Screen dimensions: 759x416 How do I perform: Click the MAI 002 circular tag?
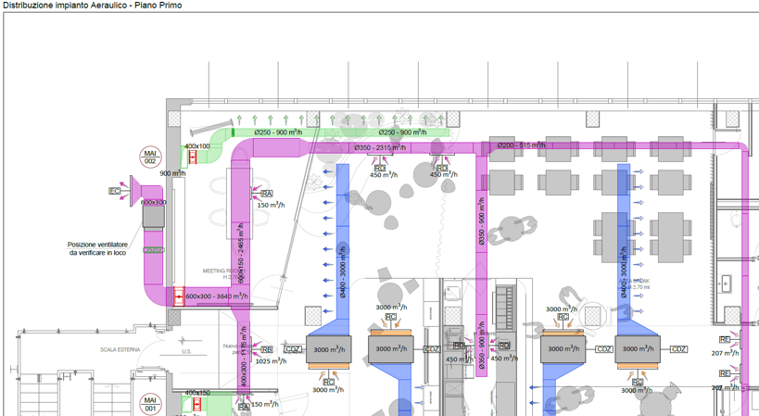tap(150, 157)
